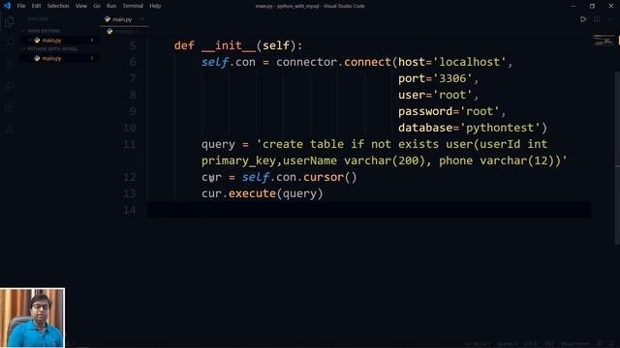Click the Spaces indentation status bar item
Image resolution: width=620 pixels, height=348 pixels.
[508, 344]
